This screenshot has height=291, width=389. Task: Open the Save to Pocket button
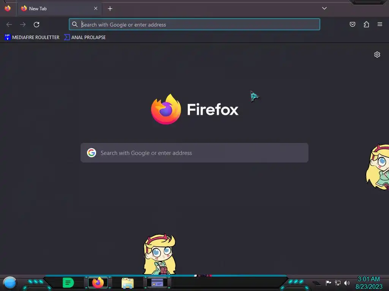[x=352, y=24]
